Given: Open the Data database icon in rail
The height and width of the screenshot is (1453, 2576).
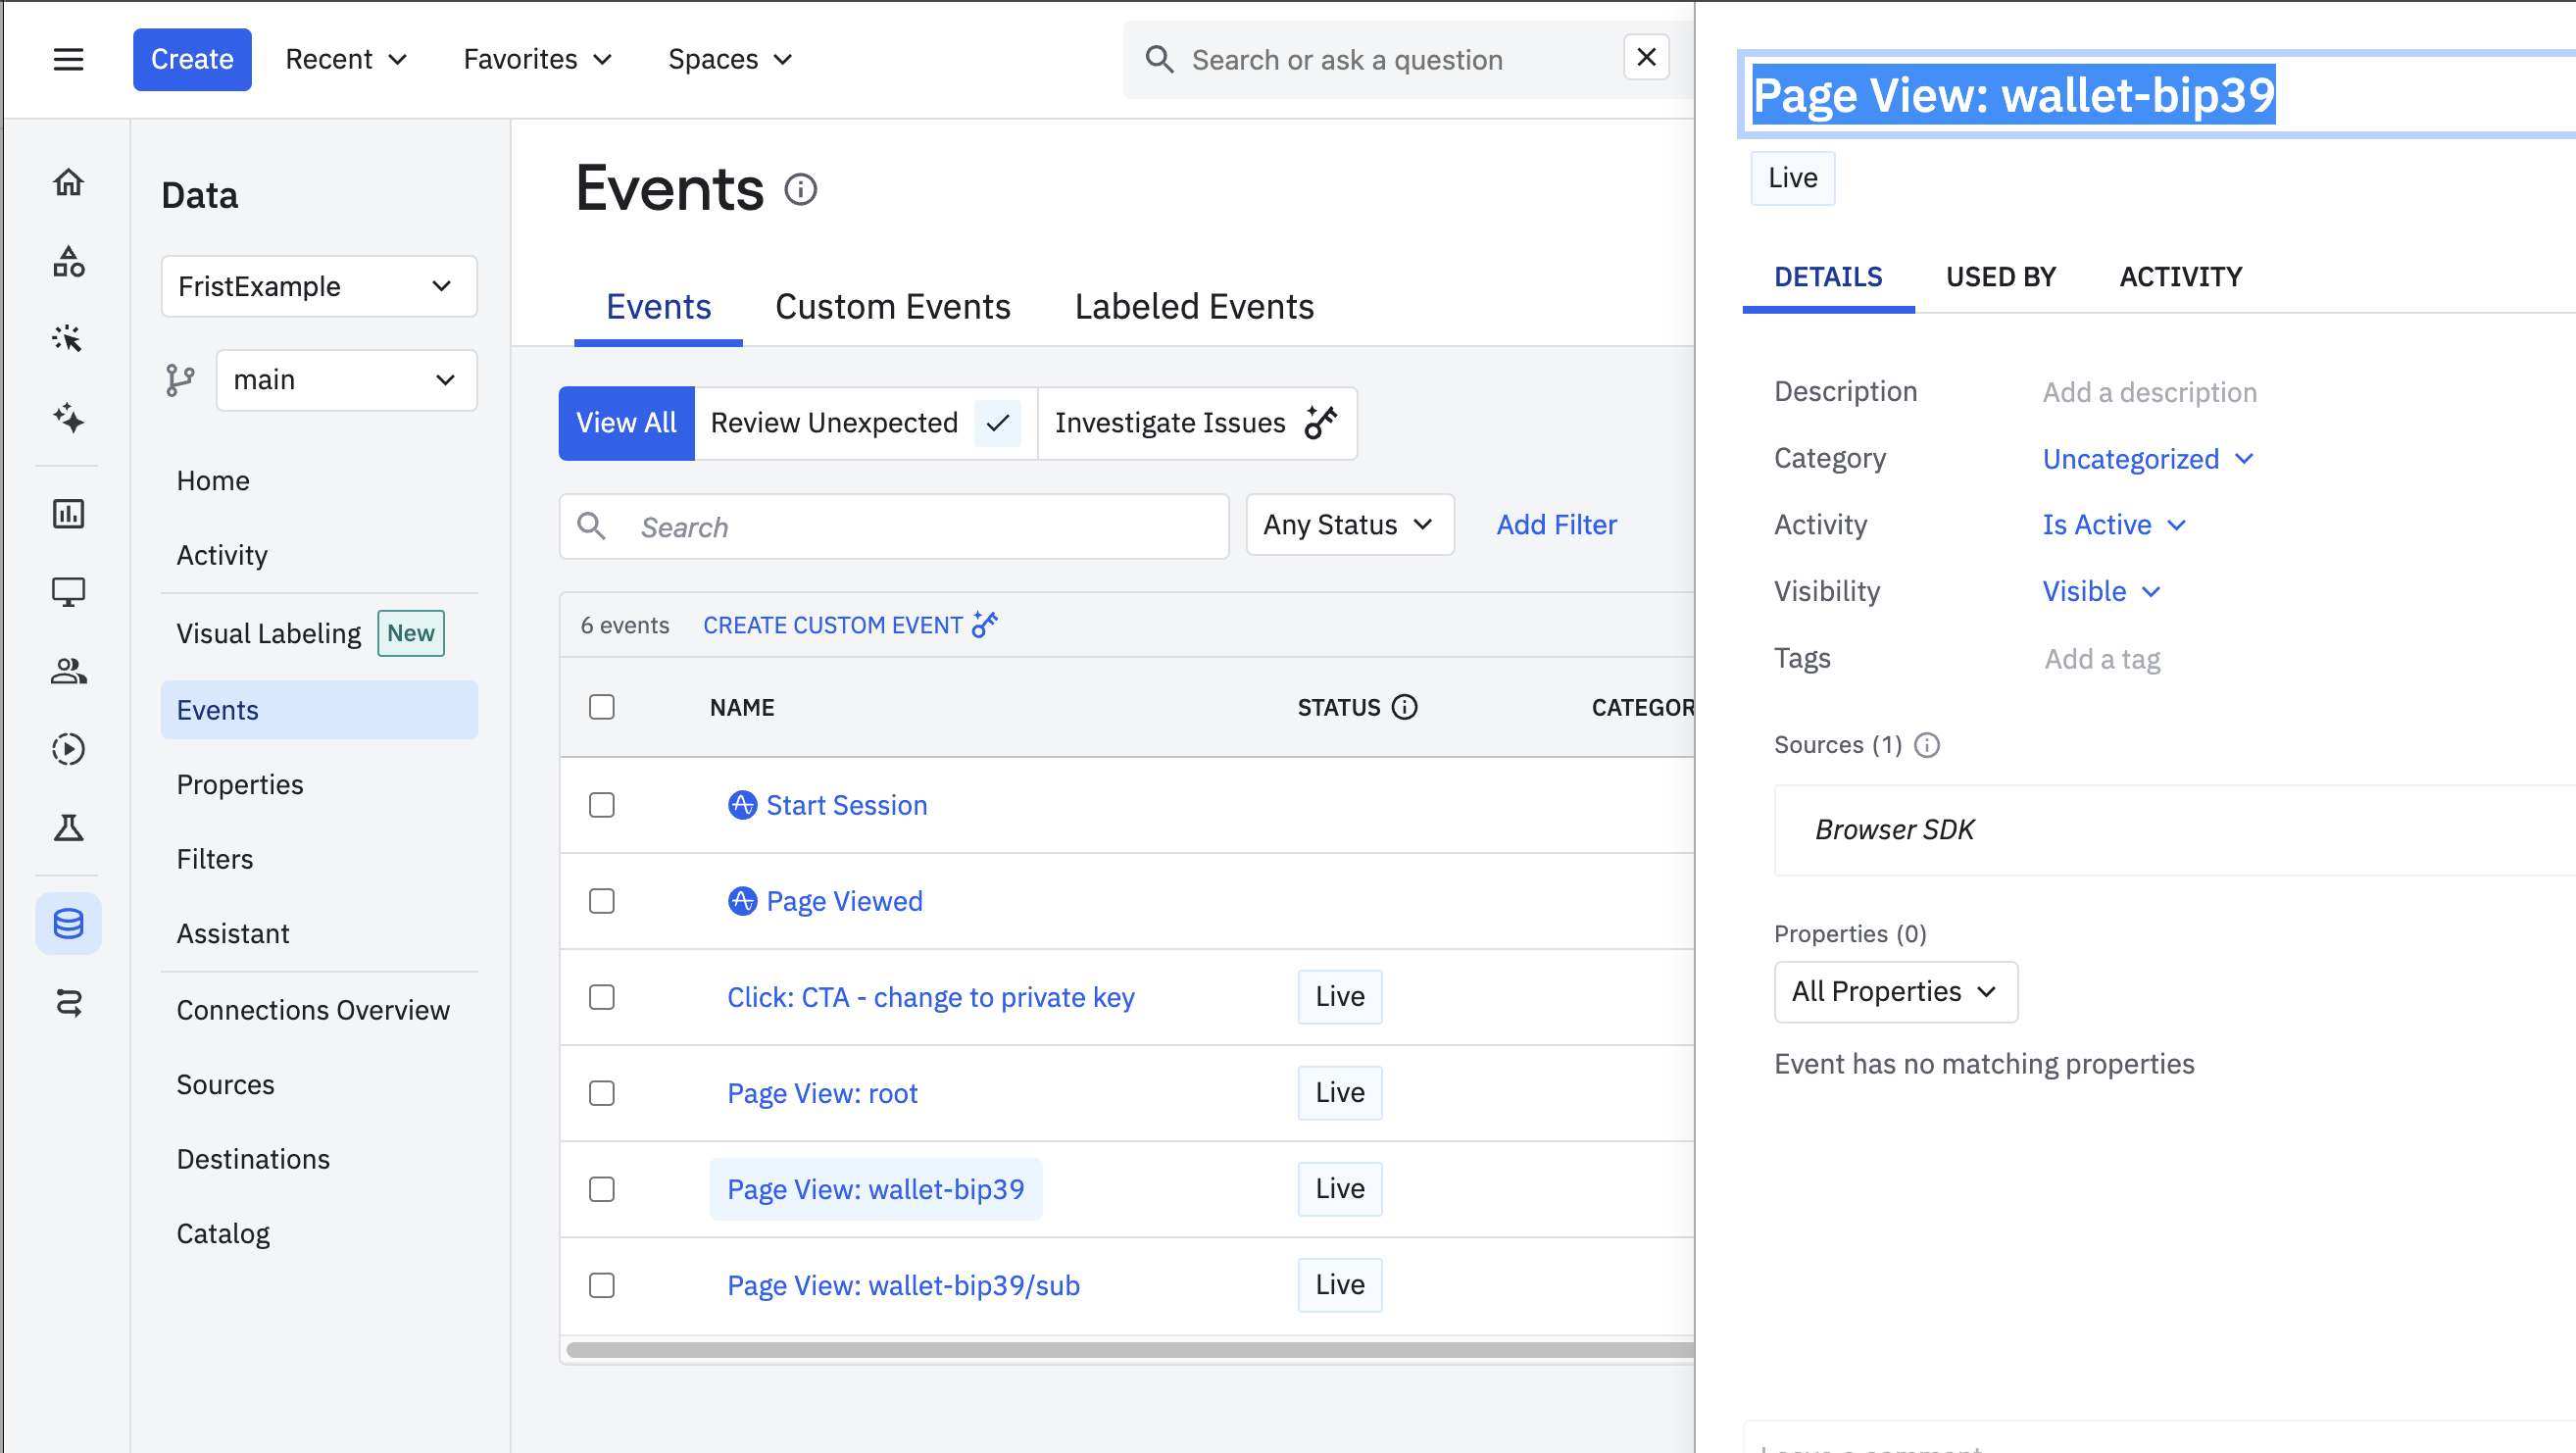Looking at the screenshot, I should (68, 923).
